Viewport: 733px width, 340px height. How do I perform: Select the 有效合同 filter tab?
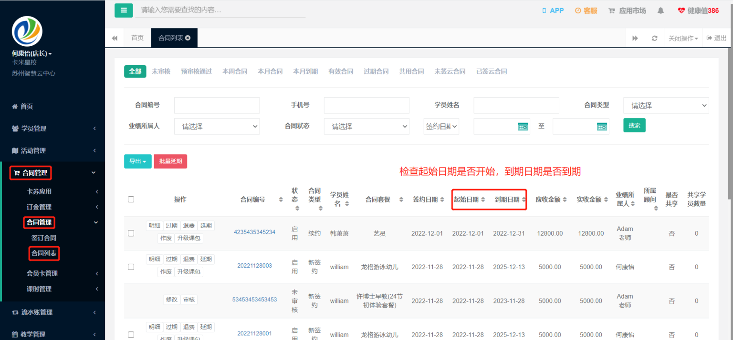pos(341,71)
